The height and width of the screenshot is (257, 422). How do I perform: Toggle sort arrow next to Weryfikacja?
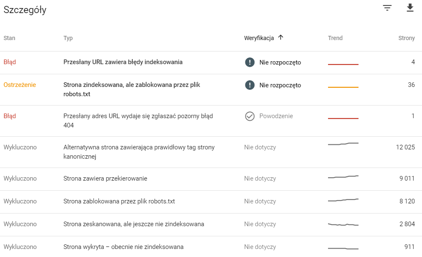tap(281, 38)
